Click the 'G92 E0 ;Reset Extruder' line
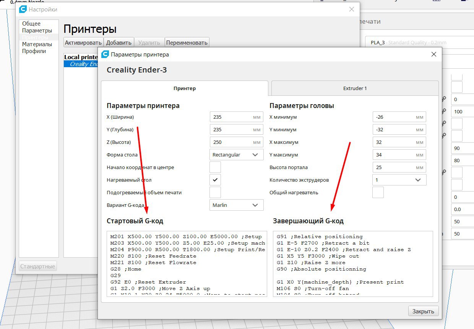This screenshot has height=329, width=474. click(x=148, y=282)
